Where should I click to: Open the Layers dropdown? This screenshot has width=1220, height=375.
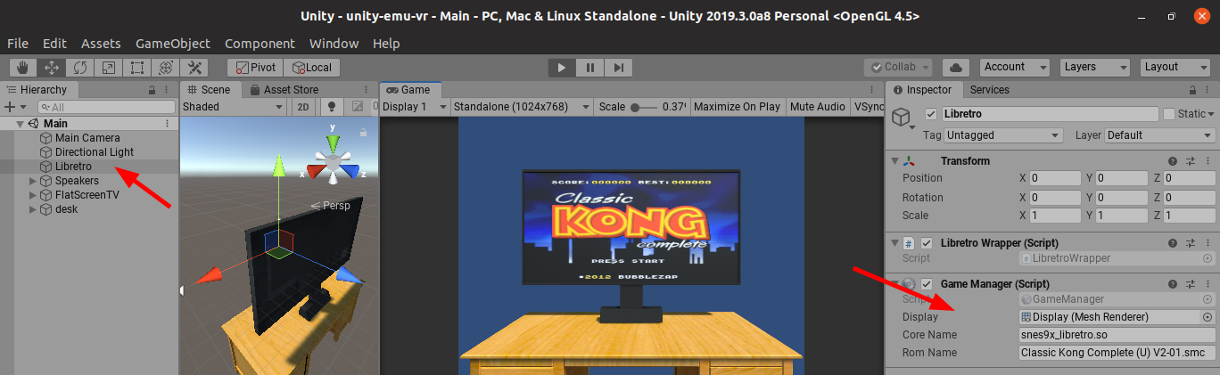[x=1096, y=67]
